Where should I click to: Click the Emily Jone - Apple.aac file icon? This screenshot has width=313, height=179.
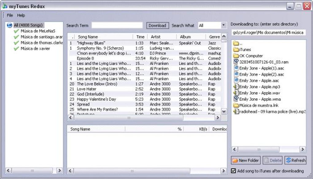(x=236, y=80)
